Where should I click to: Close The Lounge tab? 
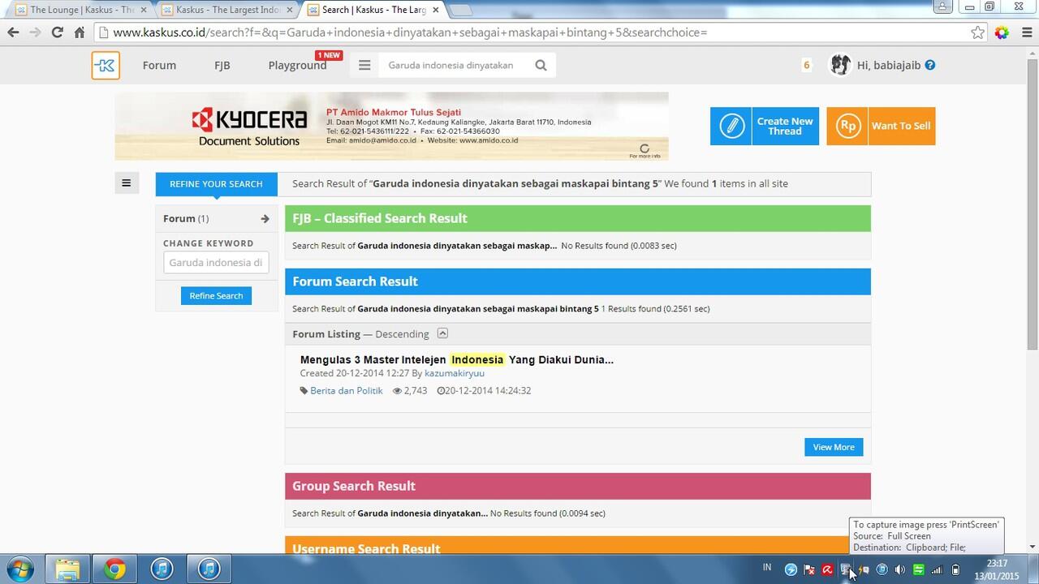[144, 10]
